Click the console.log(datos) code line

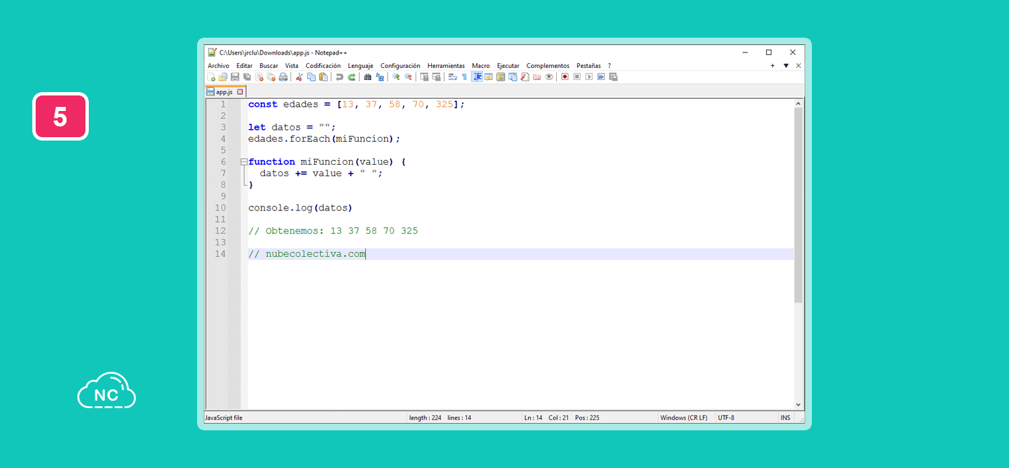click(x=300, y=208)
